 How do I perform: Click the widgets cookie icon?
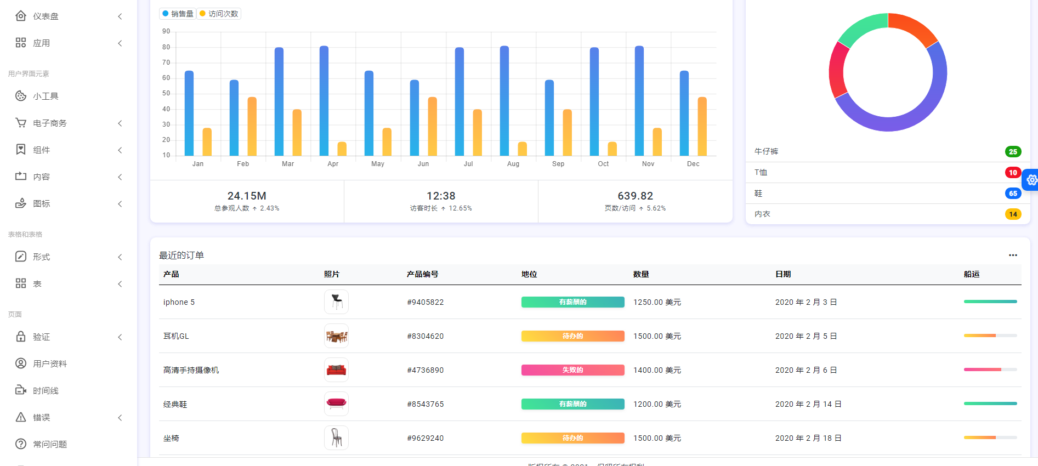(x=21, y=96)
